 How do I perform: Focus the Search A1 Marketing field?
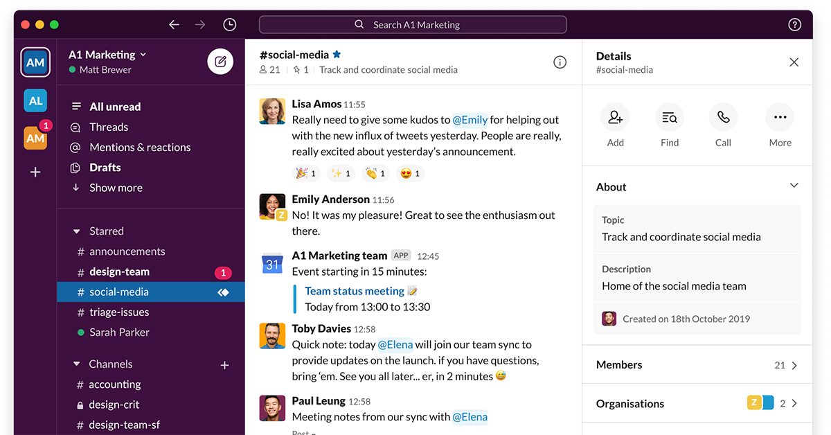coord(413,25)
